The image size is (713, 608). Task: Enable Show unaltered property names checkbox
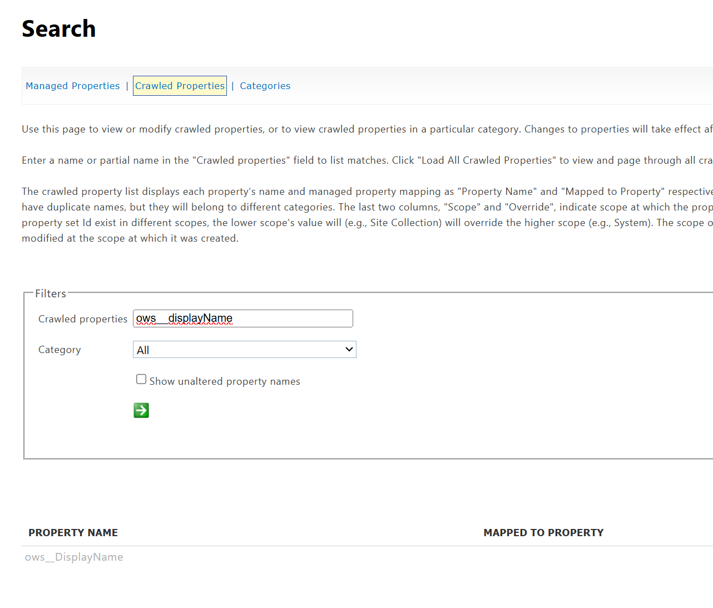[x=141, y=379]
